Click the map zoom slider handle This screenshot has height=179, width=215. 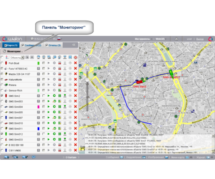(87, 80)
